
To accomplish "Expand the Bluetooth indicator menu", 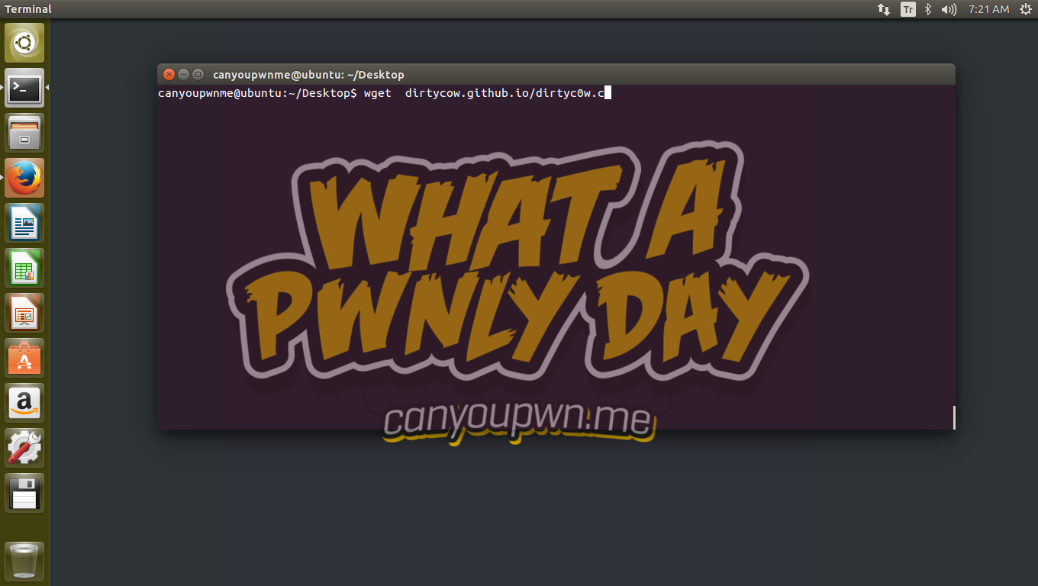I will click(x=928, y=9).
